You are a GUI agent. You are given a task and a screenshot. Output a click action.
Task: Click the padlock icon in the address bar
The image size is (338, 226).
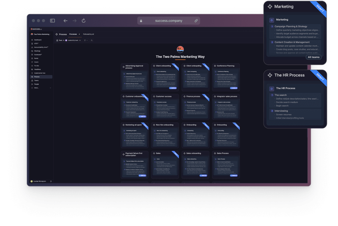point(141,21)
